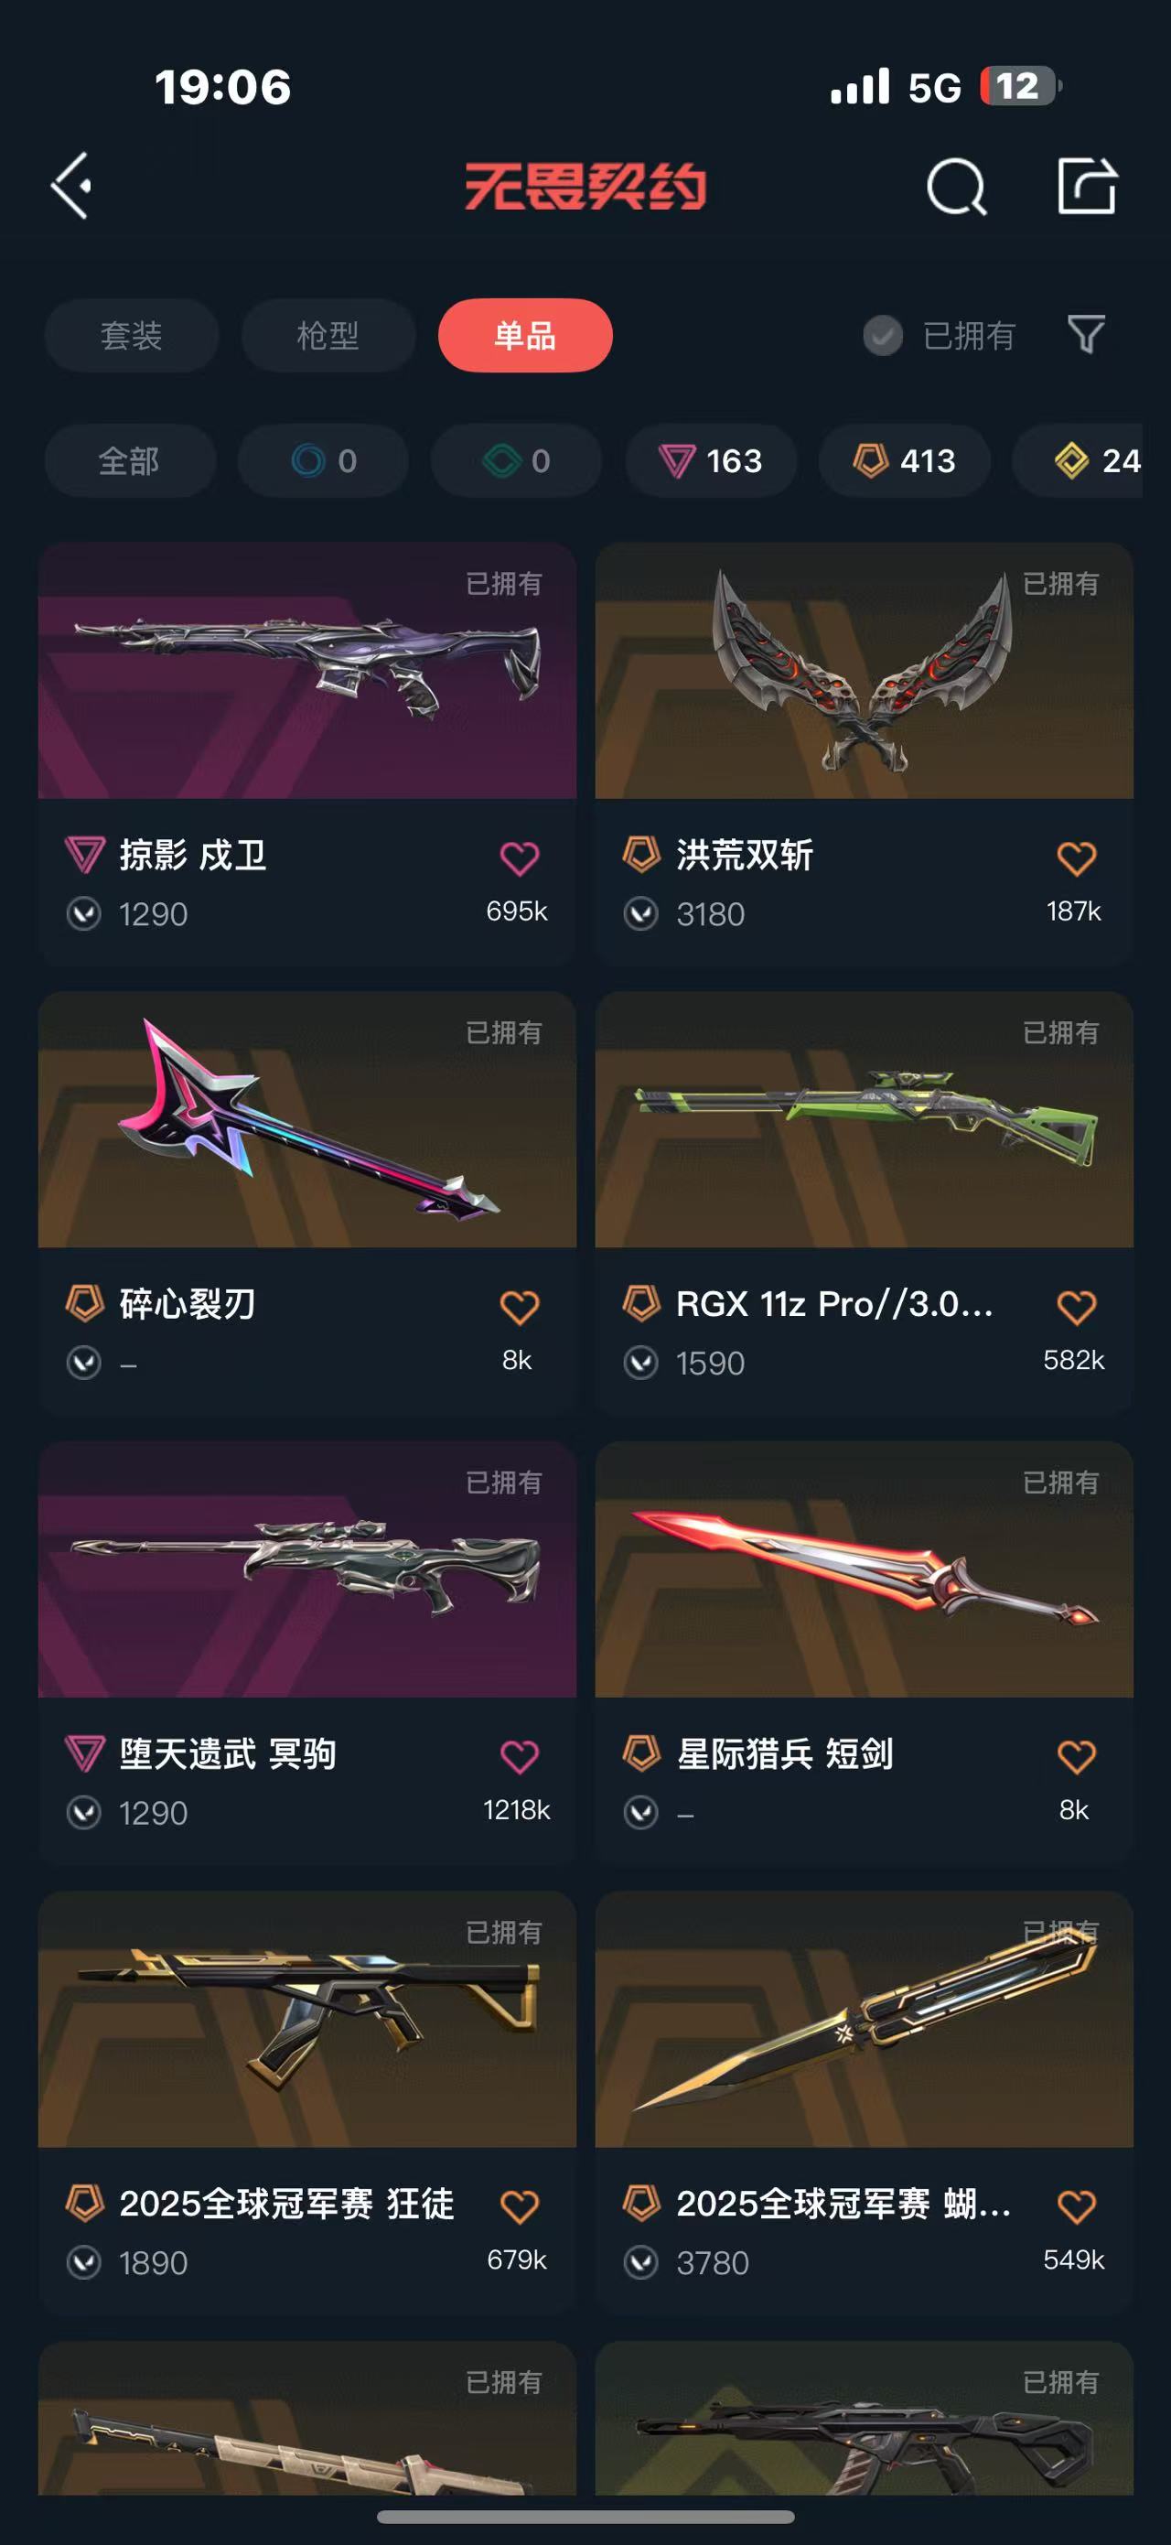Open the 洪荒双斩 weapon thumbnail
The height and width of the screenshot is (2545, 1171).
864,670
